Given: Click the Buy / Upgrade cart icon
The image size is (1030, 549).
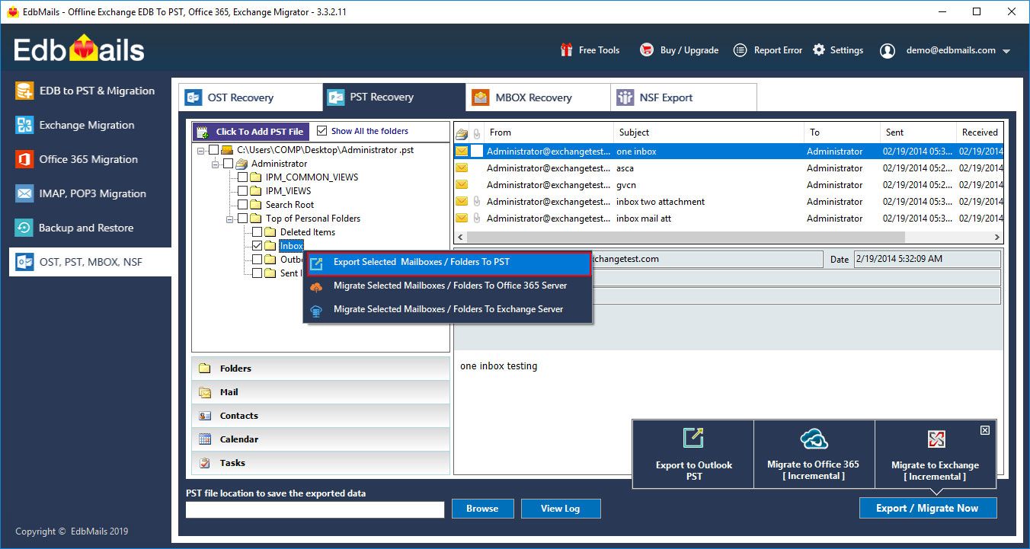Looking at the screenshot, I should click(647, 50).
